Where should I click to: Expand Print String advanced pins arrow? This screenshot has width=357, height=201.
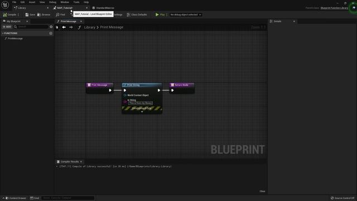point(142,112)
